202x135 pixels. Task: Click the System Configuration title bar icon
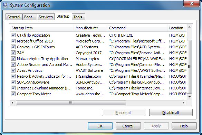pos(6,5)
